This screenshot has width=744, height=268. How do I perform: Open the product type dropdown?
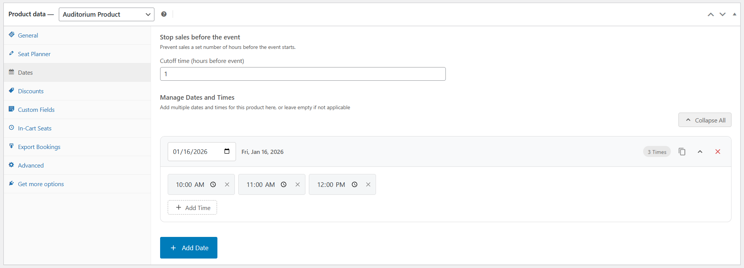[x=107, y=14]
